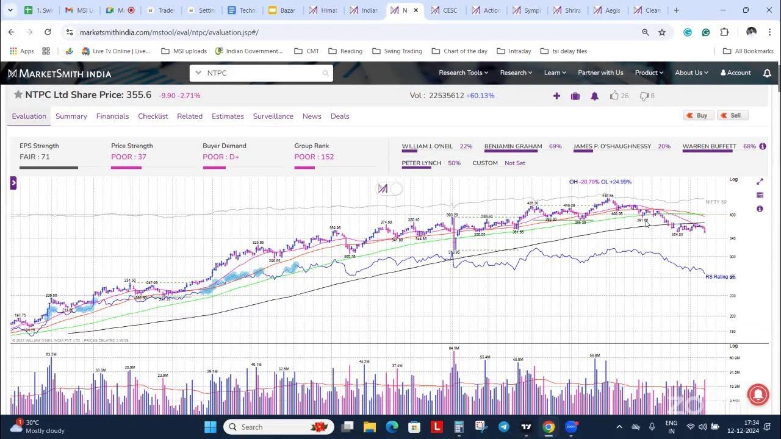Expand Product dropdown menu
The image size is (781, 439).
[649, 73]
